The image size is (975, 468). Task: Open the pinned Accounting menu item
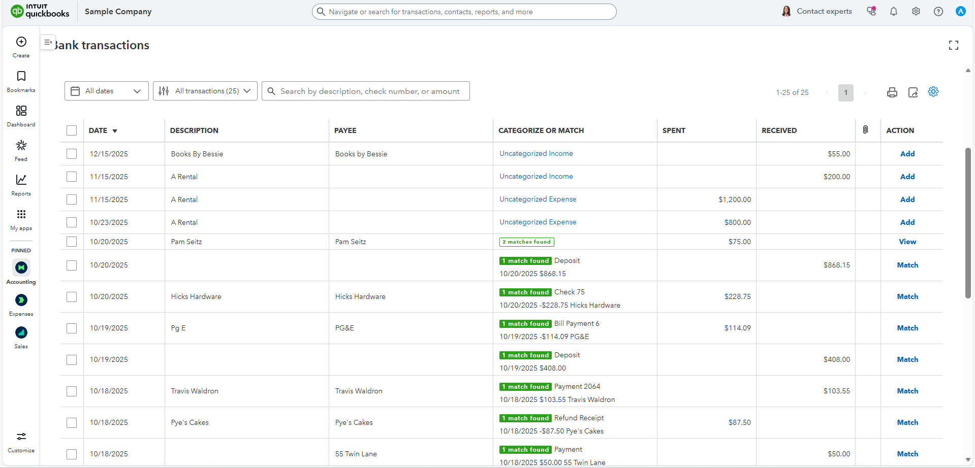pos(21,268)
